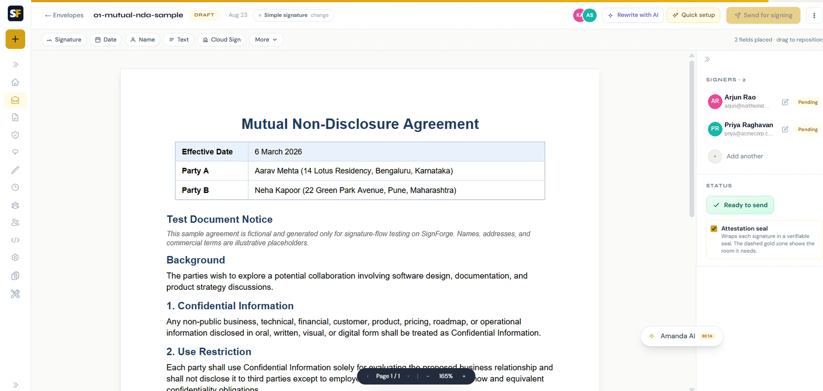Select the Signature field tool
Viewport: 823px width, 391px height.
pos(64,40)
